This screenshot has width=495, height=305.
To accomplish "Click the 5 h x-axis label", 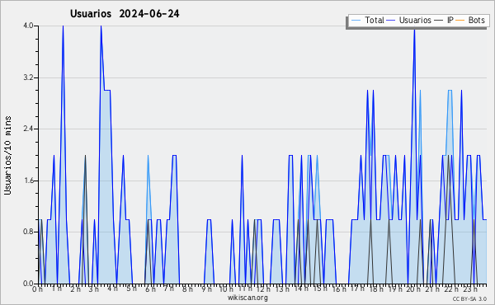I will pos(131,289).
